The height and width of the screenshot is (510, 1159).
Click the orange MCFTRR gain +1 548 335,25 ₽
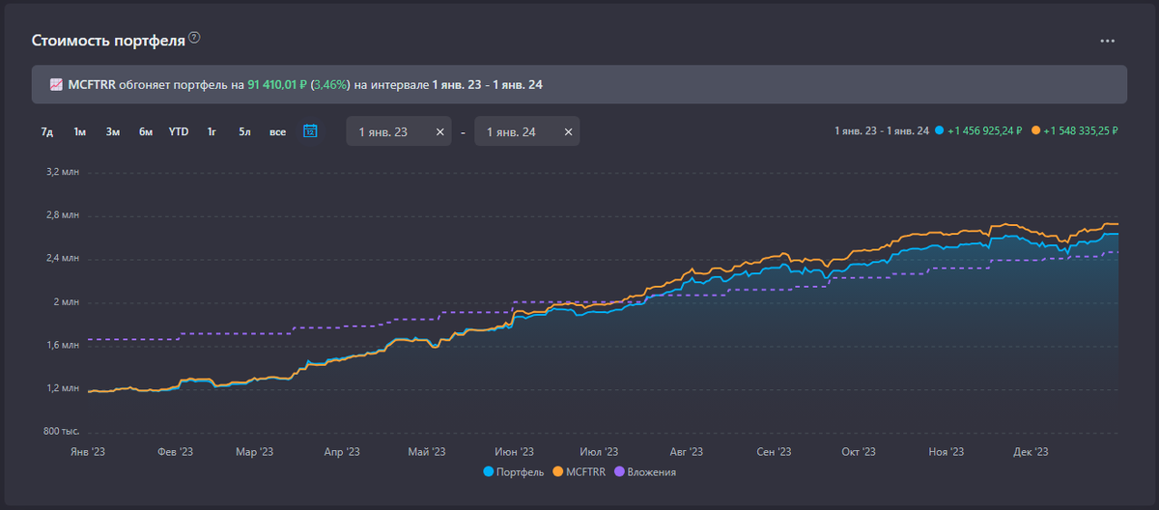coord(1073,130)
